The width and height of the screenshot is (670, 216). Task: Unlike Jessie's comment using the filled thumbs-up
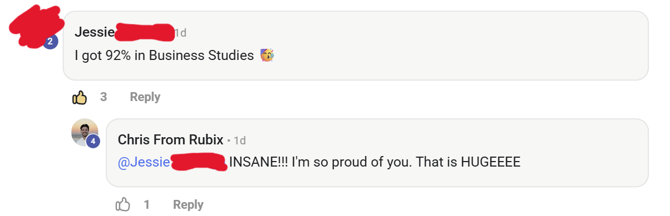tap(80, 97)
